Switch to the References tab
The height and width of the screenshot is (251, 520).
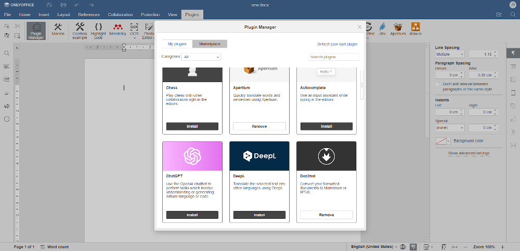(89, 15)
